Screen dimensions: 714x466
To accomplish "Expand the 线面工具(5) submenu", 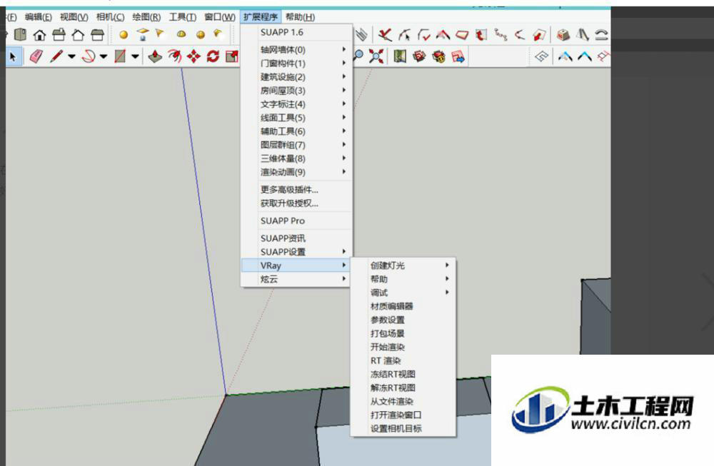I will [296, 118].
